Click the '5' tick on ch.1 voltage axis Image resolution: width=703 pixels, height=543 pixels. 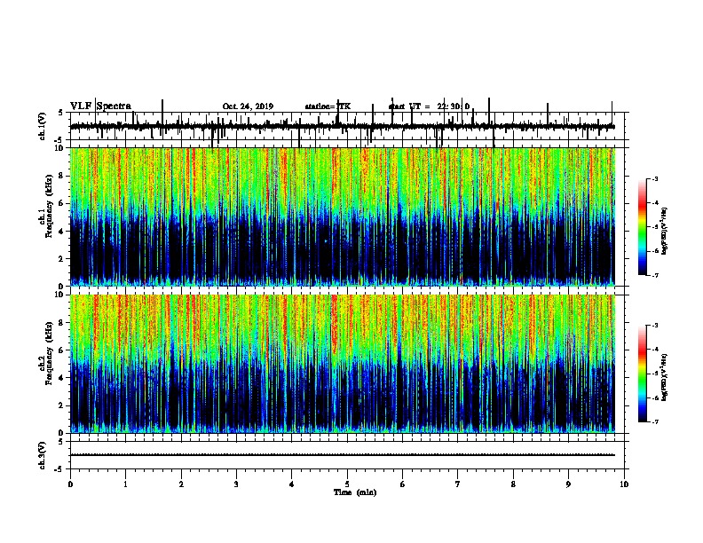[61, 113]
